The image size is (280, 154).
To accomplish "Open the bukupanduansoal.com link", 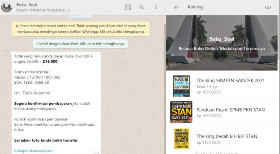I will (x=34, y=151).
